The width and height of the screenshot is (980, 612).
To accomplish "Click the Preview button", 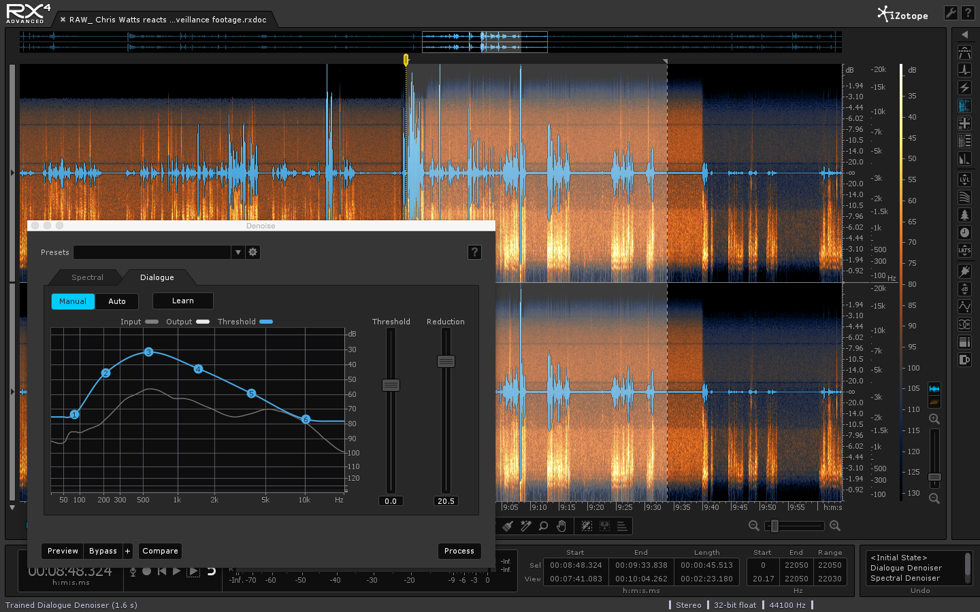I will (x=63, y=551).
